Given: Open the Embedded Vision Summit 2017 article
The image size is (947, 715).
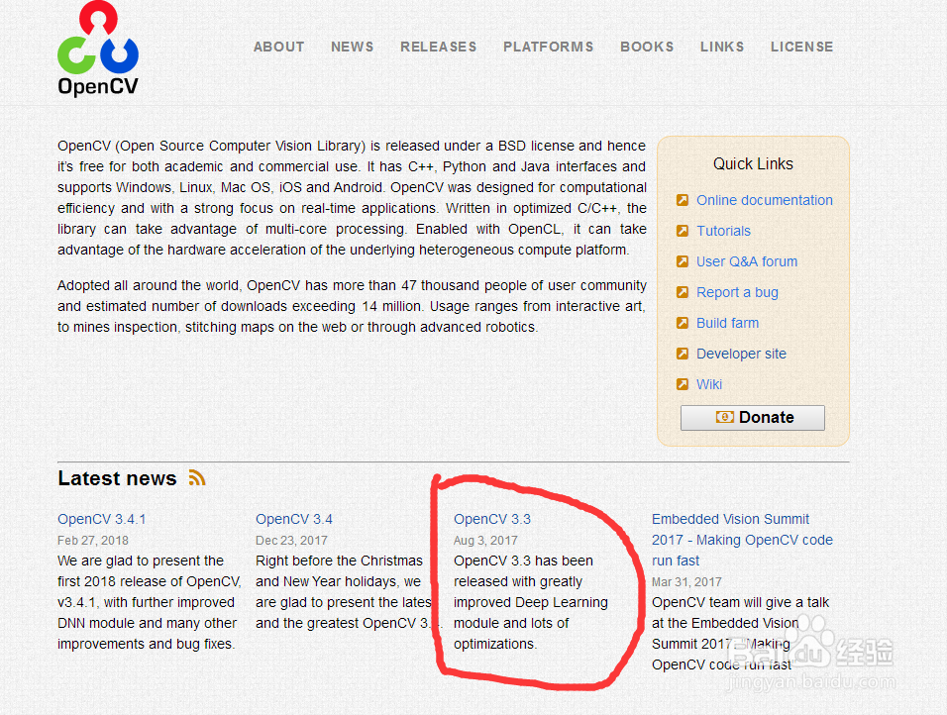Looking at the screenshot, I should [742, 540].
